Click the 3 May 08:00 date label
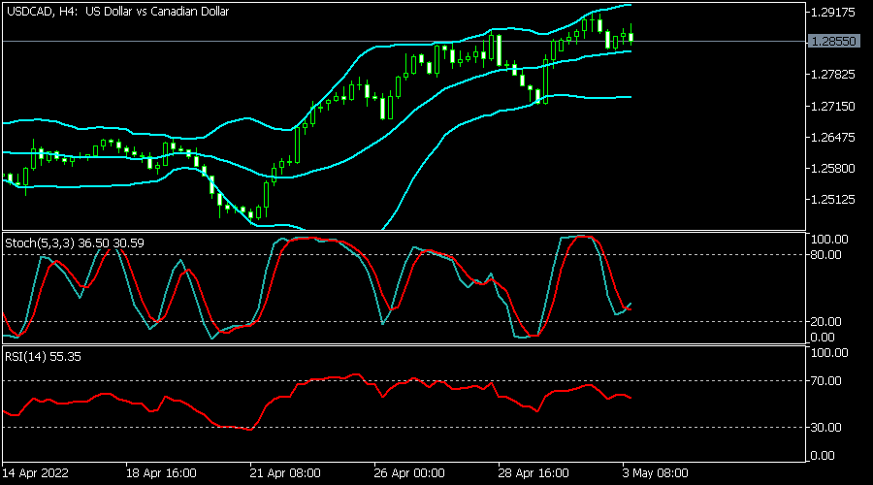Screen dimensions: 873x485 coord(656,473)
